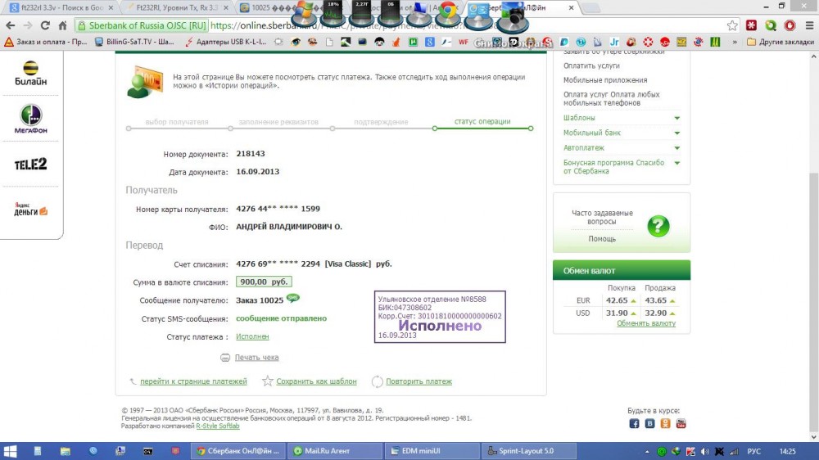Open Sberbank VKontakte page icon
The height and width of the screenshot is (460, 819).
(649, 423)
